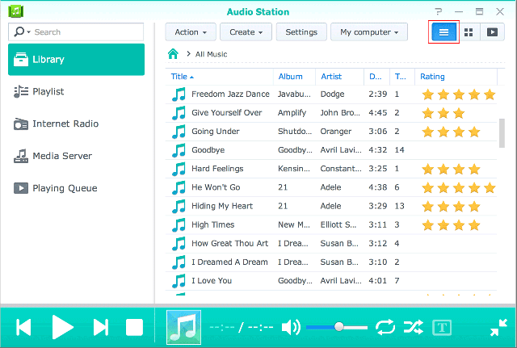This screenshot has width=517, height=348.
Task: Open the Action dropdown menu
Action: pyautogui.click(x=191, y=32)
